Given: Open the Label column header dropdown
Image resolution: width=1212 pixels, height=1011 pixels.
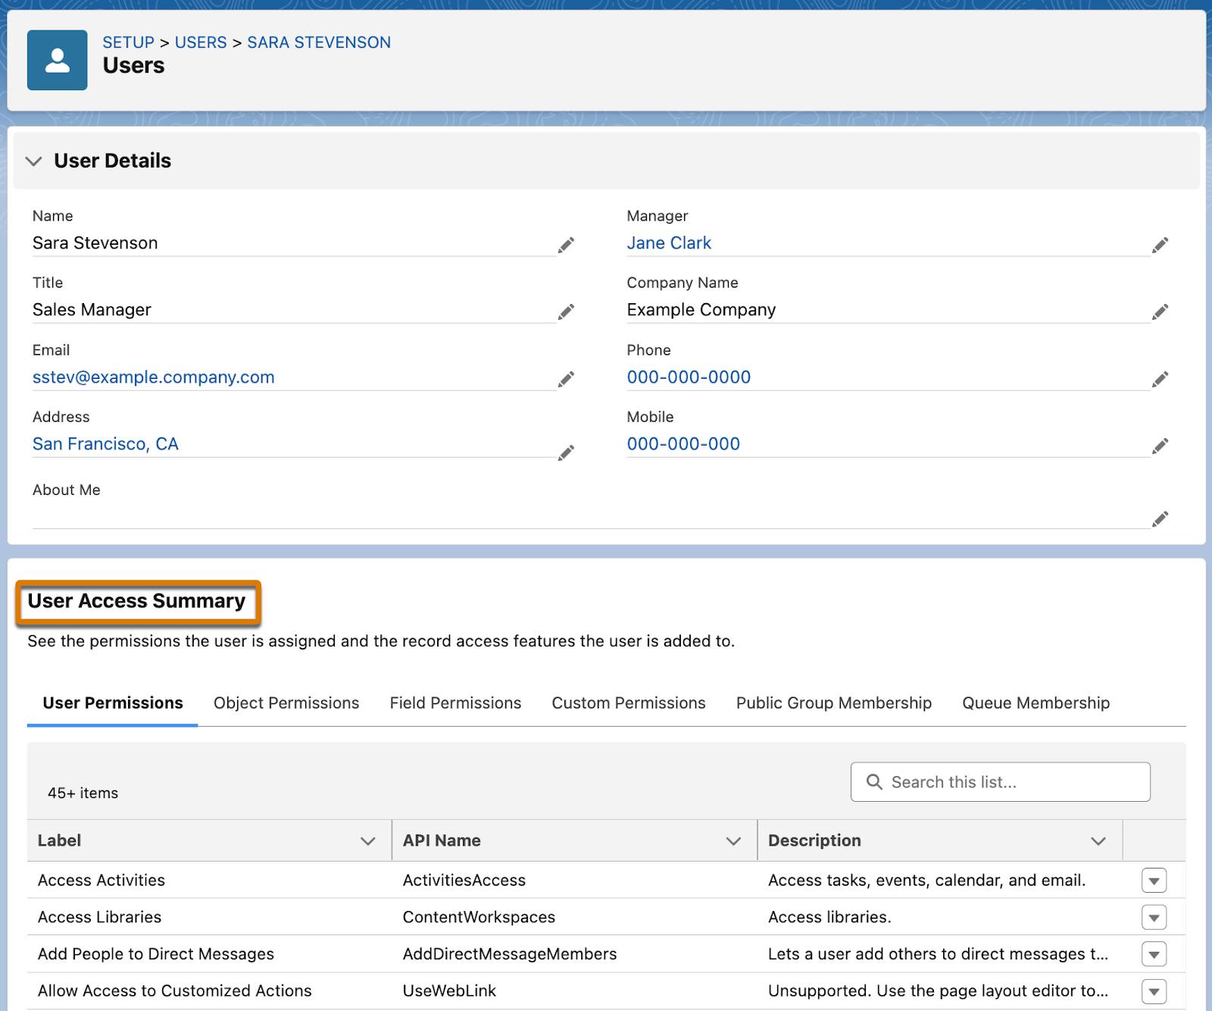Looking at the screenshot, I should pos(368,840).
